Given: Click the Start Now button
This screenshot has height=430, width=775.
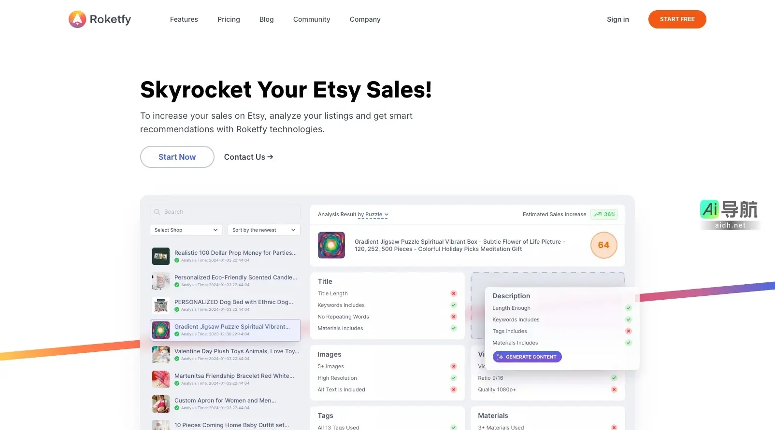Looking at the screenshot, I should point(177,157).
